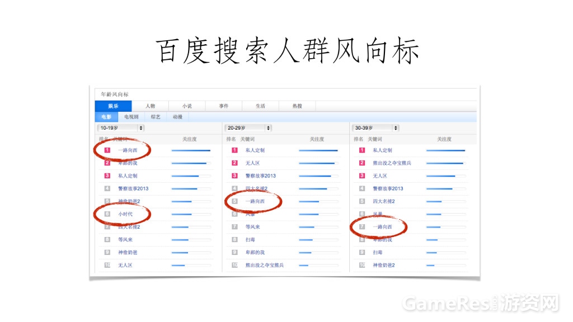The width and height of the screenshot is (573, 322).
Task: Click the rank 10 badge in 10-19岁 list
Action: [107, 265]
